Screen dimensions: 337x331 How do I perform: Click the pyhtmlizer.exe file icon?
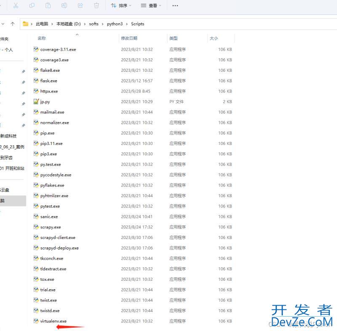(36, 195)
